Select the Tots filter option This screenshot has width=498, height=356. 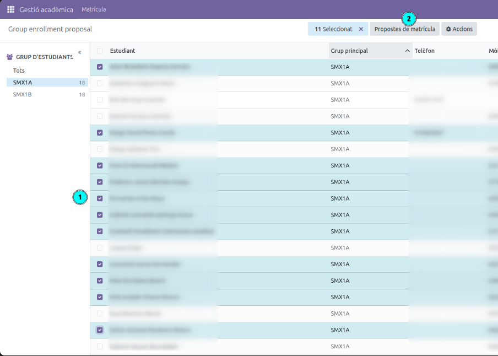47,71
